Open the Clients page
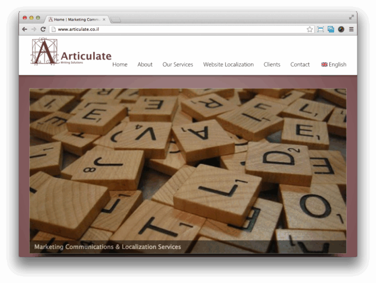 click(272, 65)
